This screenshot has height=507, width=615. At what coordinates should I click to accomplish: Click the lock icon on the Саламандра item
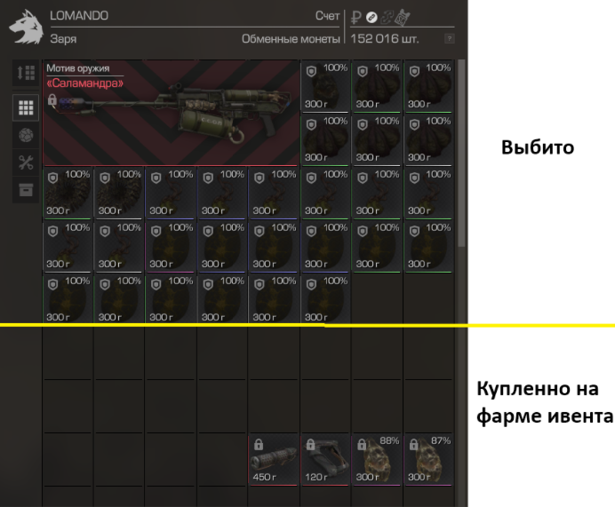(52, 99)
